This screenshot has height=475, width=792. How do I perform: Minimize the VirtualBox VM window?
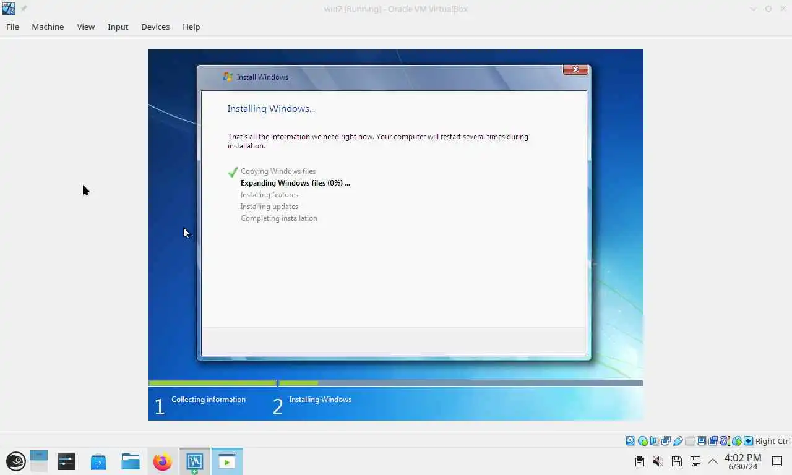point(753,9)
